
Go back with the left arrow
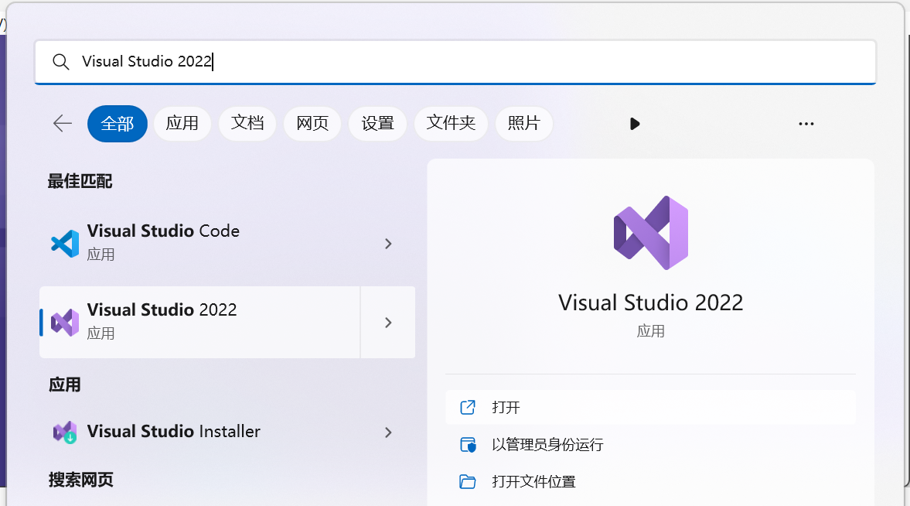tap(62, 123)
